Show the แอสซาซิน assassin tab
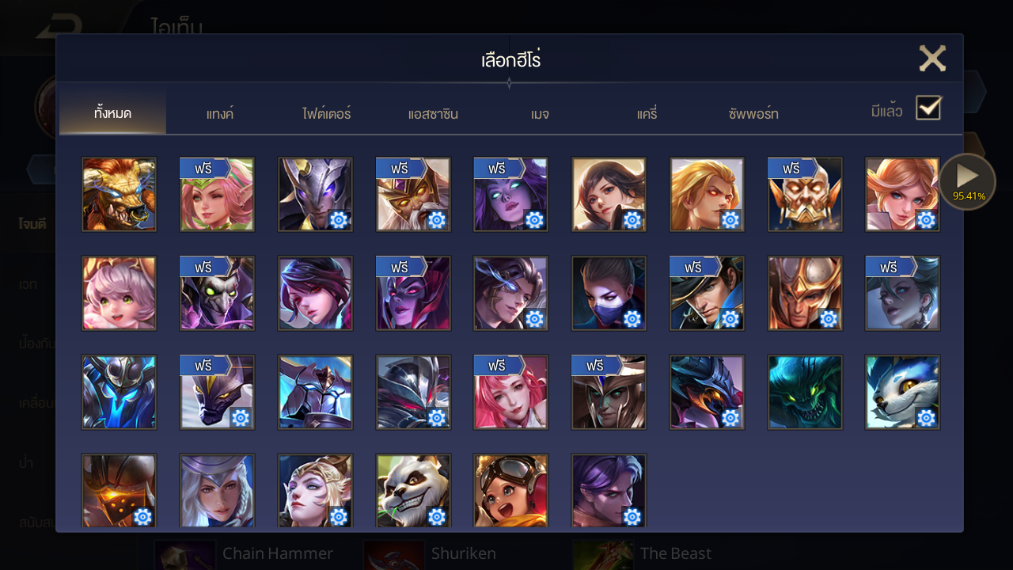Viewport: 1013px width, 570px height. pyautogui.click(x=433, y=114)
